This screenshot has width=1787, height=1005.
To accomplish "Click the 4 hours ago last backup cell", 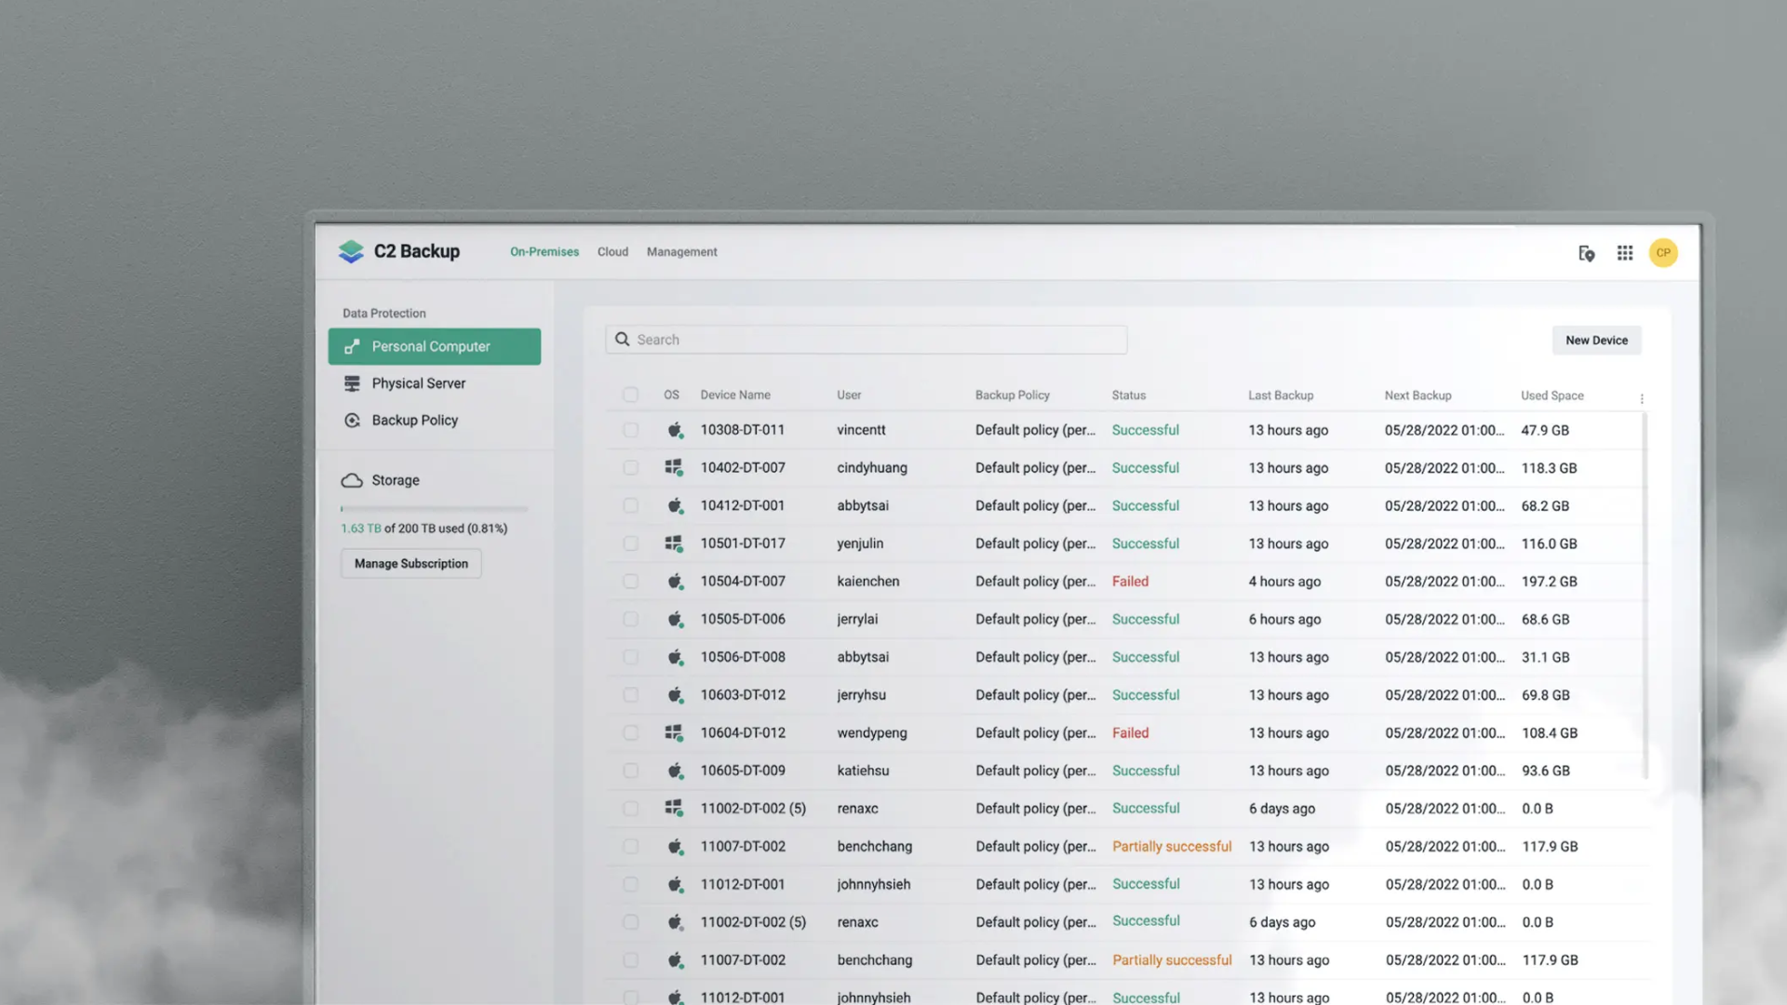I will pyautogui.click(x=1284, y=582).
